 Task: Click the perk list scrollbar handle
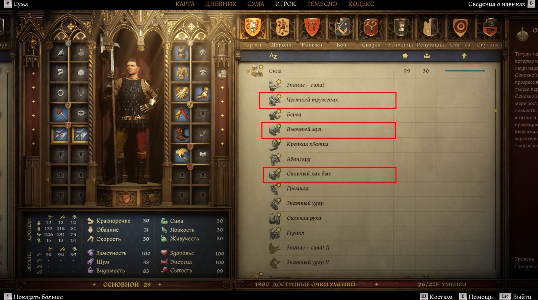pos(495,111)
